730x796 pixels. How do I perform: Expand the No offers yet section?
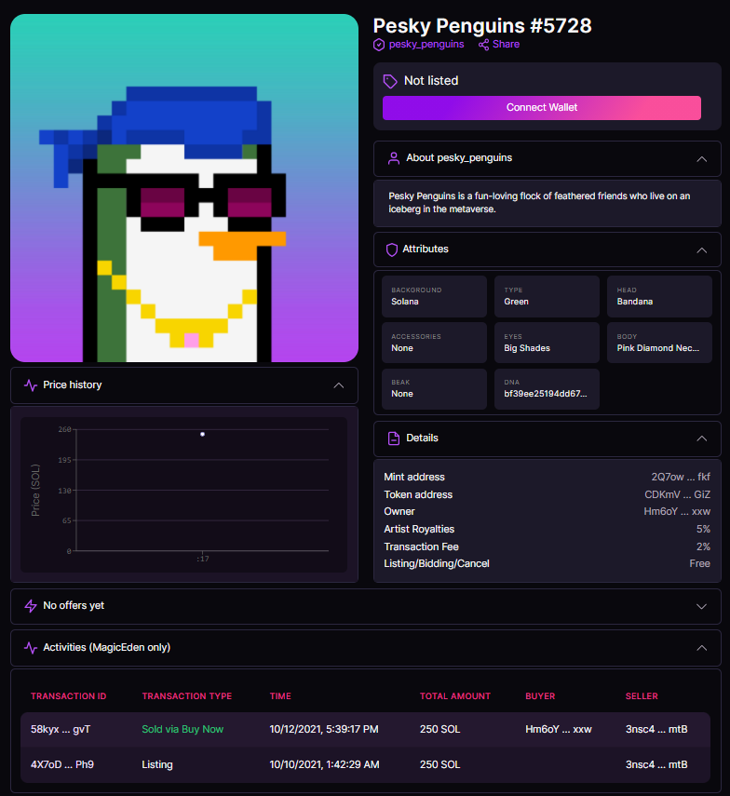click(701, 607)
